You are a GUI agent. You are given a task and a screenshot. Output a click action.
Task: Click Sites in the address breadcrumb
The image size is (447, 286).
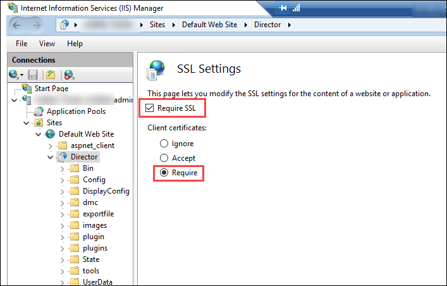point(159,25)
